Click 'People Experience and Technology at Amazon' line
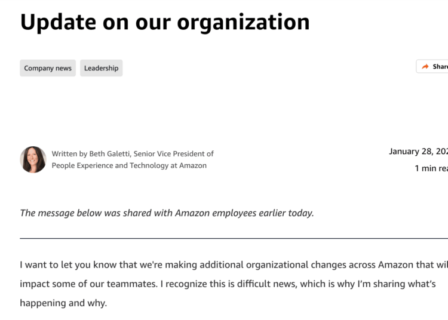The image size is (448, 320). (x=129, y=165)
